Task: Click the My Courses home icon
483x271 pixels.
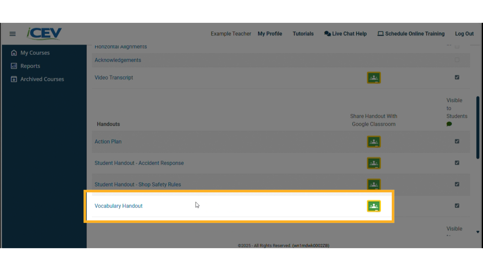Action: (x=14, y=53)
